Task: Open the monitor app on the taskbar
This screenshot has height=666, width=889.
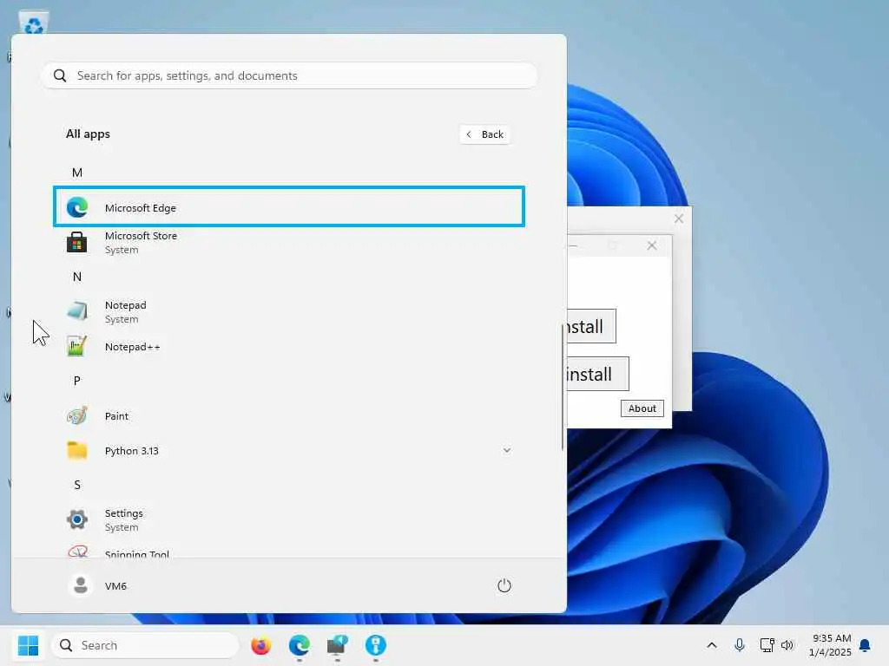Action: [x=338, y=645]
